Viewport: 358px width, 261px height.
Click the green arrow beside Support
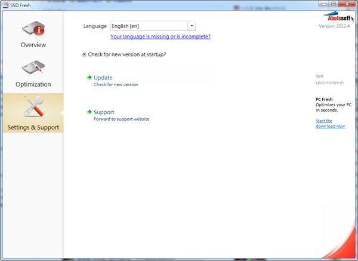[89, 112]
